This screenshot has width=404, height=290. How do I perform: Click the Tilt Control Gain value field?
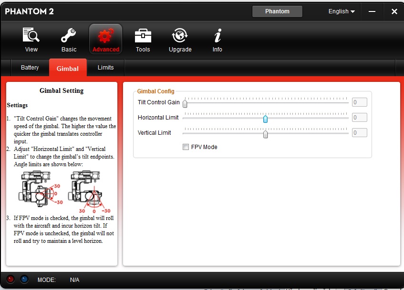[x=359, y=102]
